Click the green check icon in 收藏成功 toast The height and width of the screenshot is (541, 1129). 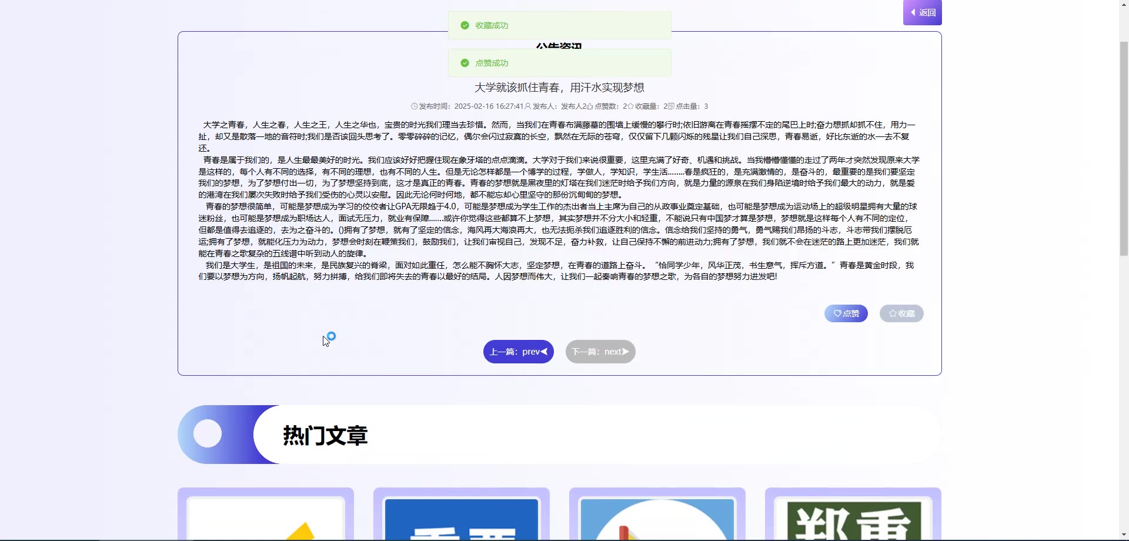click(465, 25)
